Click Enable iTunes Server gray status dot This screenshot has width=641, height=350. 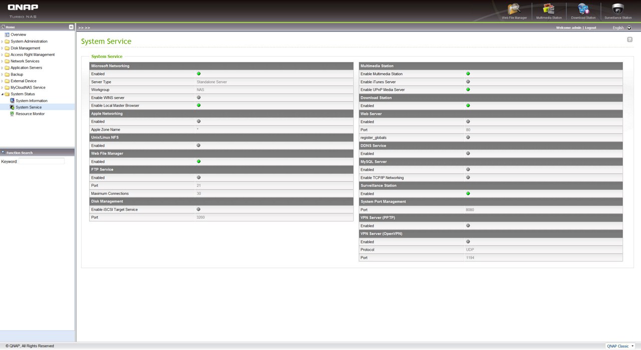point(468,82)
